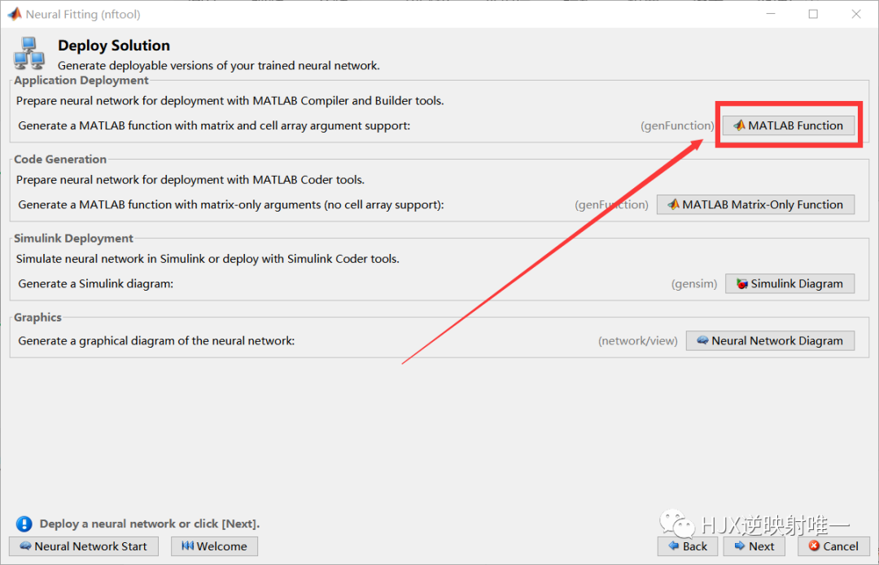Click the blue info icon beside deploy hint
Viewport: 879px width, 565px height.
pyautogui.click(x=24, y=524)
